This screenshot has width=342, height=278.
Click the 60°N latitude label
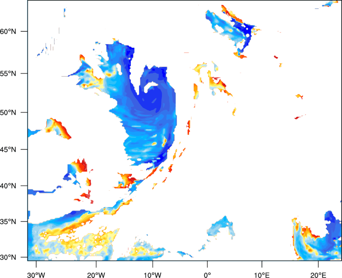8,31
